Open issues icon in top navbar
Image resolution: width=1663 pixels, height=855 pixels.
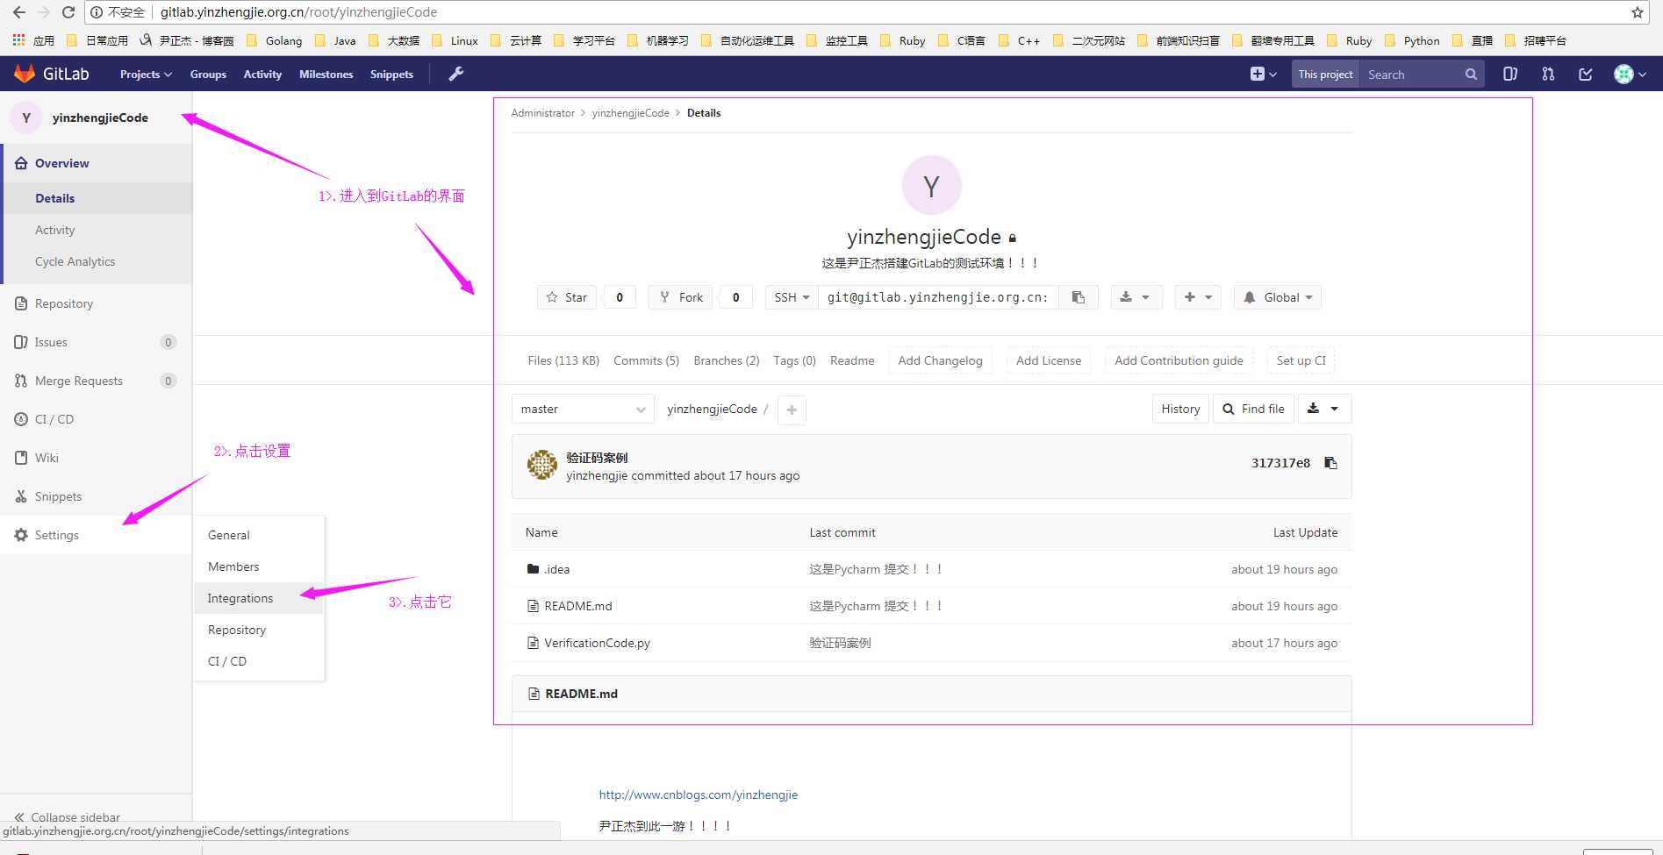[1509, 75]
